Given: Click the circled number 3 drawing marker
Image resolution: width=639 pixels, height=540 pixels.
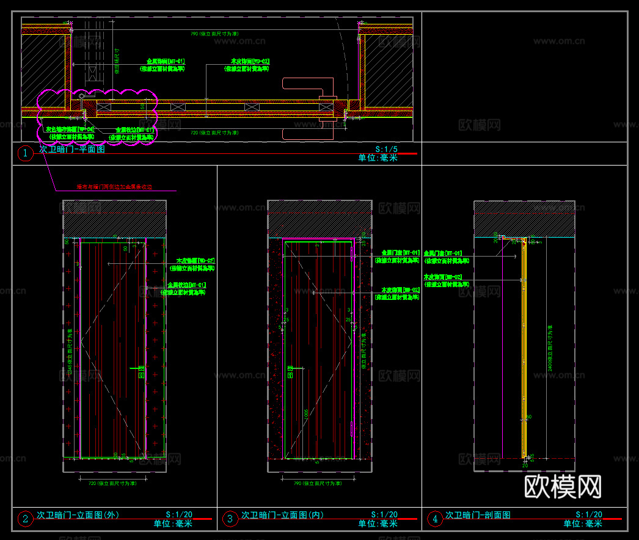Looking at the screenshot, I should coord(230,519).
